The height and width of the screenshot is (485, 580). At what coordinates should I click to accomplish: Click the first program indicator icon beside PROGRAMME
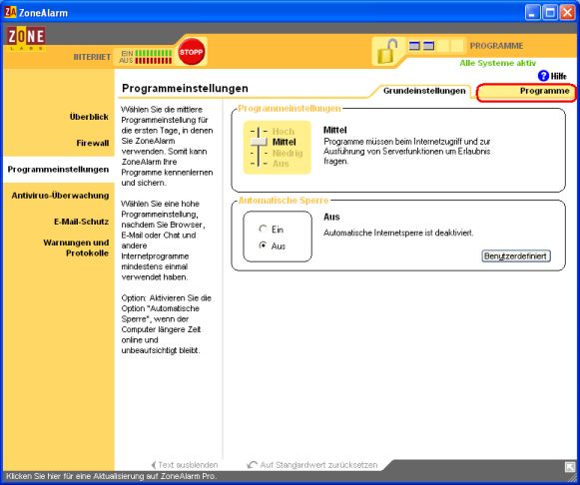point(414,46)
